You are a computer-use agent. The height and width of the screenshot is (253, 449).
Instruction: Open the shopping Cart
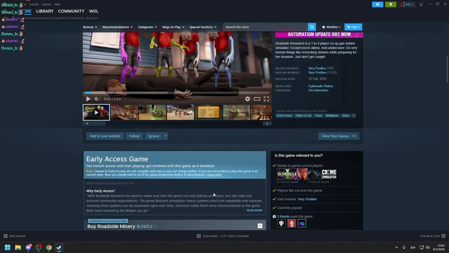[353, 27]
